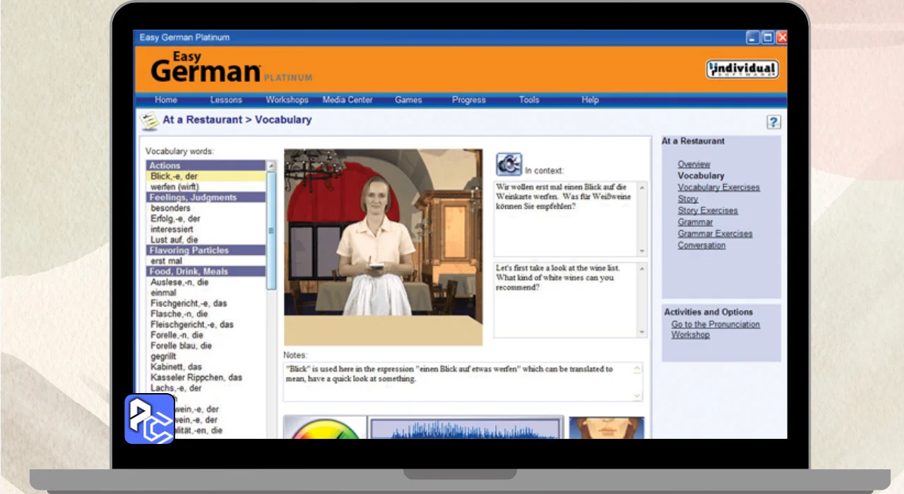Click down arrow of German context box

[642, 251]
